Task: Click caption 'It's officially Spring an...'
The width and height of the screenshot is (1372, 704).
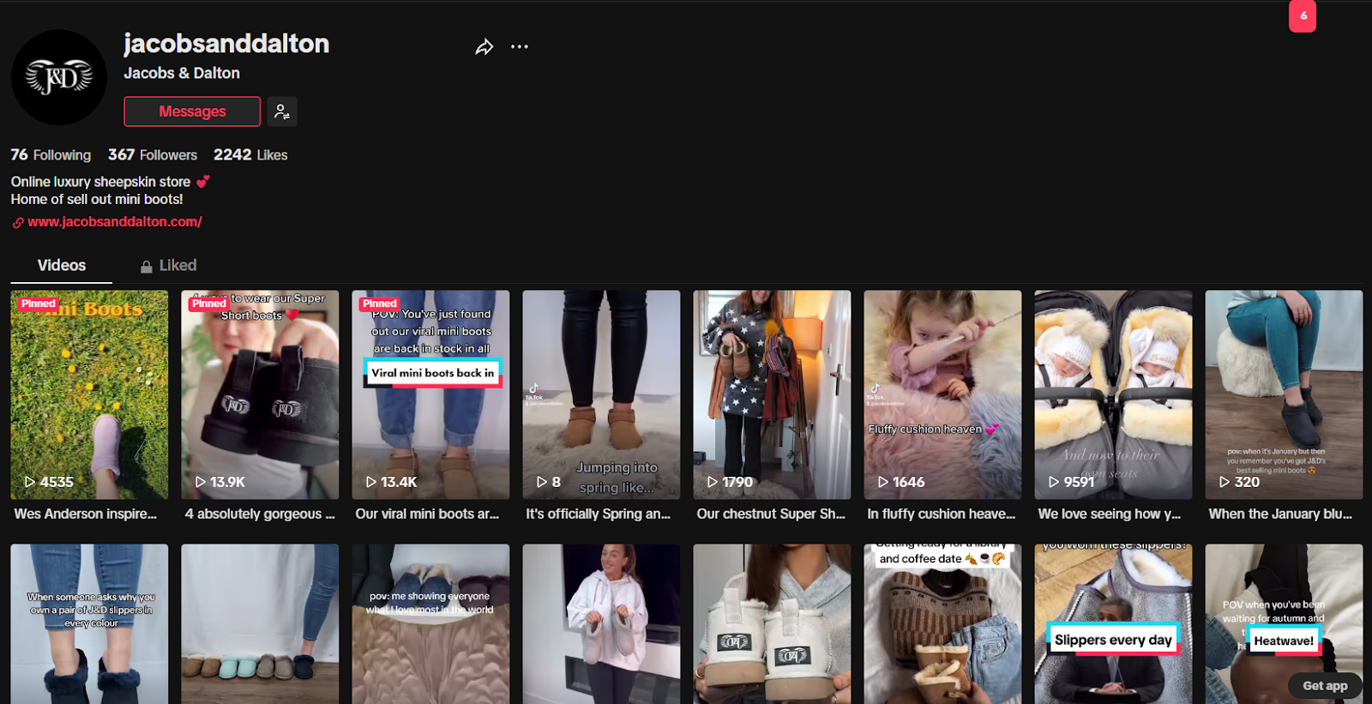Action: coord(599,514)
